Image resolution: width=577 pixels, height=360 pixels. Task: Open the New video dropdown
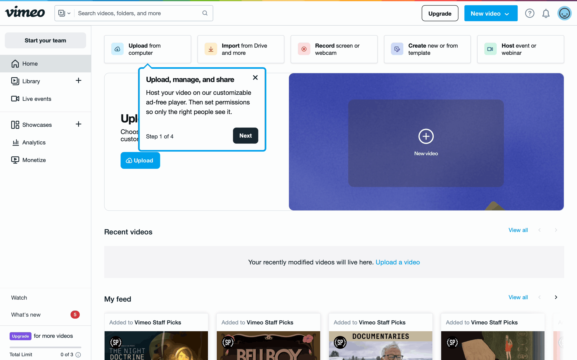click(x=491, y=13)
